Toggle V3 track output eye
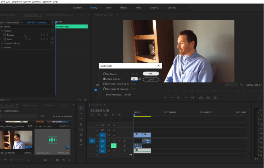The width and height of the screenshot is (264, 168). click(x=114, y=125)
